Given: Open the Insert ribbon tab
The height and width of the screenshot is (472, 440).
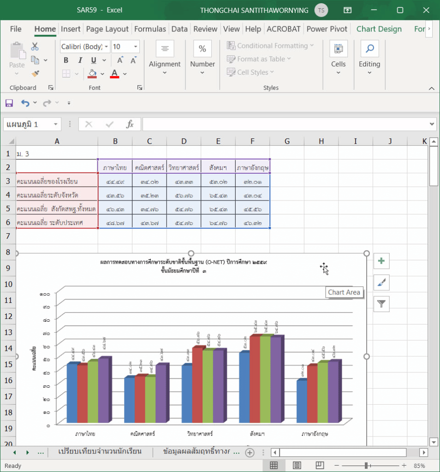Looking at the screenshot, I should click(71, 29).
